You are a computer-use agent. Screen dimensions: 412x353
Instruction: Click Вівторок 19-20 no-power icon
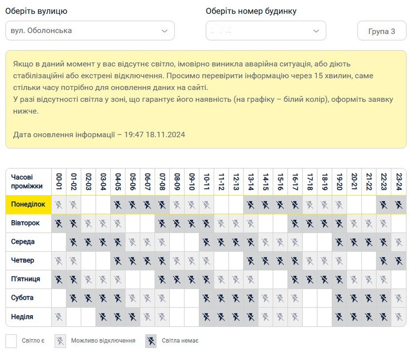tap(339, 223)
